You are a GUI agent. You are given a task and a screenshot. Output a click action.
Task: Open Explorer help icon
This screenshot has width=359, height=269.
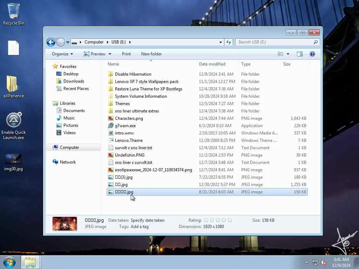click(312, 54)
